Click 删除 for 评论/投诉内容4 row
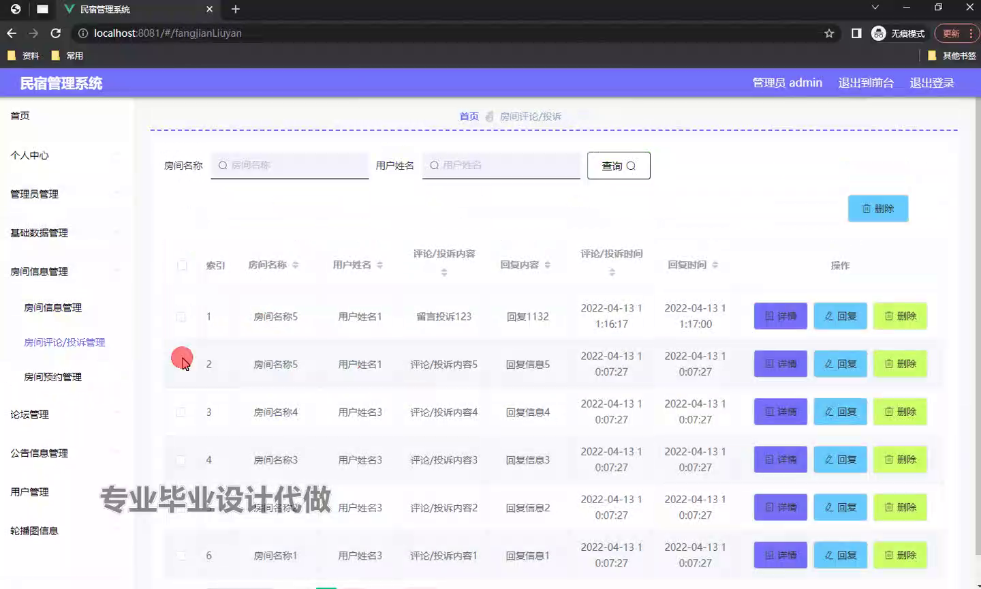The width and height of the screenshot is (981, 589). (901, 412)
